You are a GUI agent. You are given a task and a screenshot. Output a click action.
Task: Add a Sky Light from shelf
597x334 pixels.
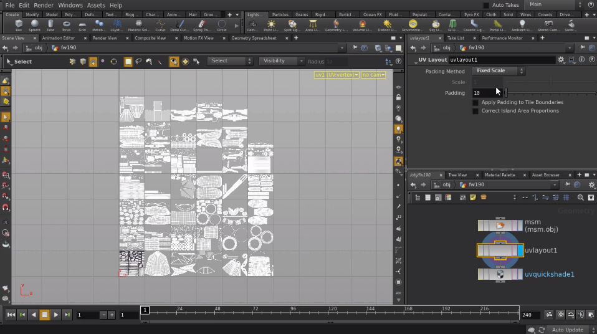(x=436, y=26)
